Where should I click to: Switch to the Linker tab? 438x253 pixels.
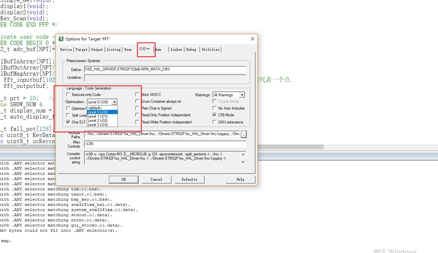point(176,49)
